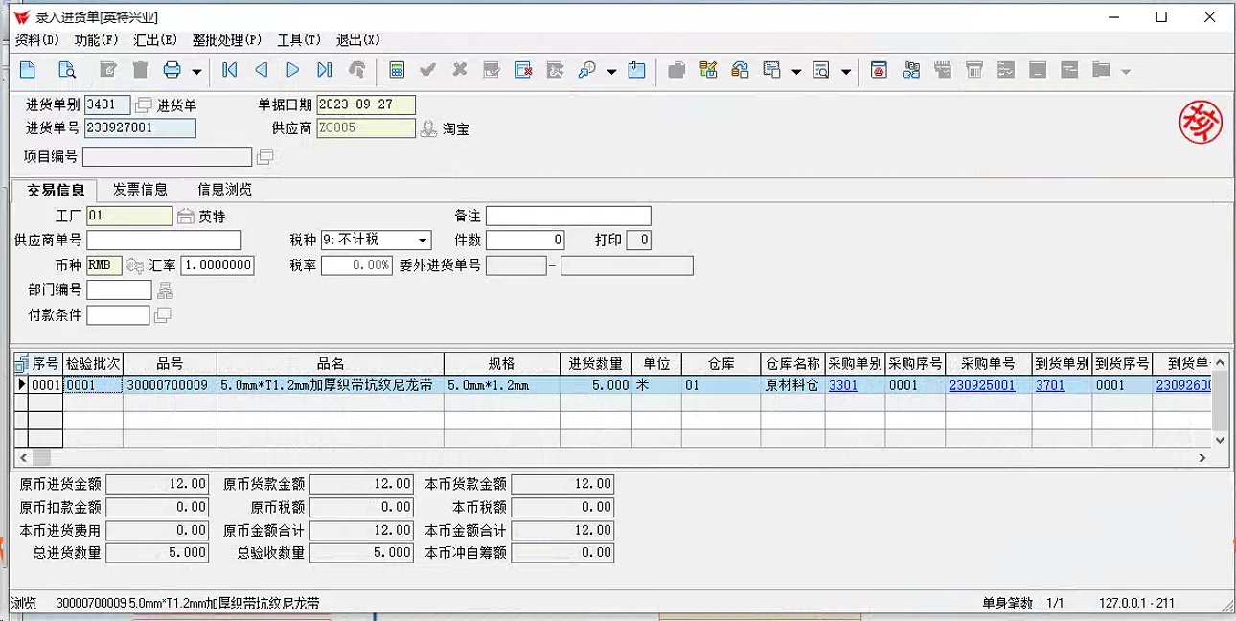Click the supplier ZC005 lookup icon
The image size is (1236, 621).
pyautogui.click(x=428, y=128)
